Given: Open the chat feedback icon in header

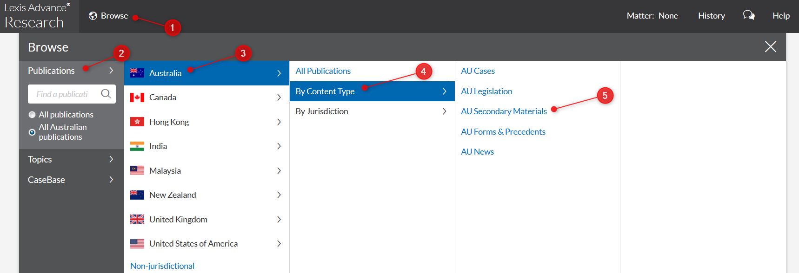Looking at the screenshot, I should coord(749,15).
